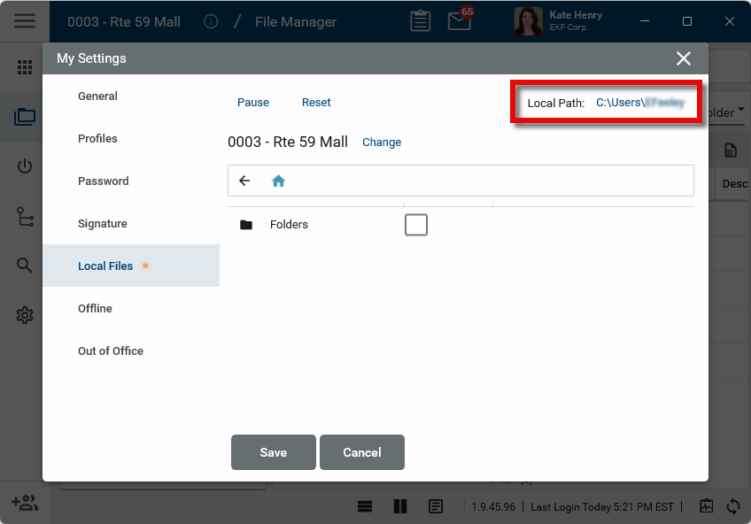The height and width of the screenshot is (524, 751).
Task: Click the back arrow in path bar
Action: (245, 181)
